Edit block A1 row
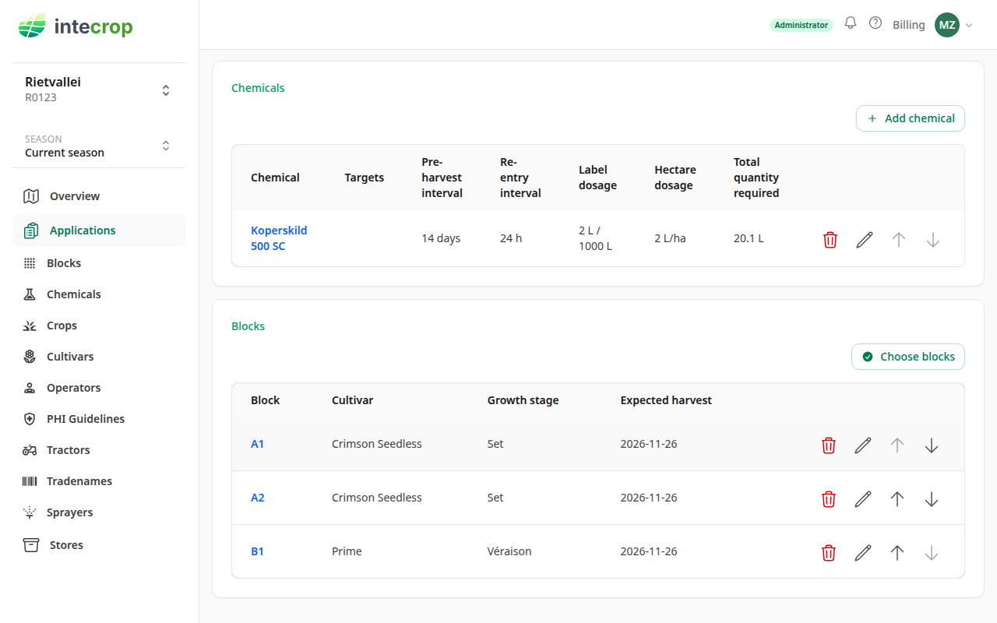The height and width of the screenshot is (623, 997). pyautogui.click(x=863, y=445)
